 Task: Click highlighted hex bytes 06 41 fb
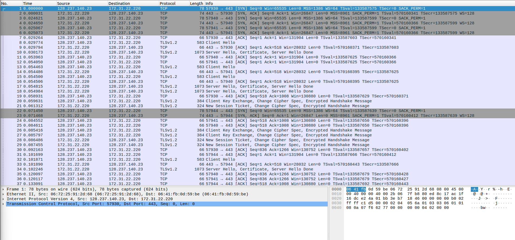click(356, 189)
